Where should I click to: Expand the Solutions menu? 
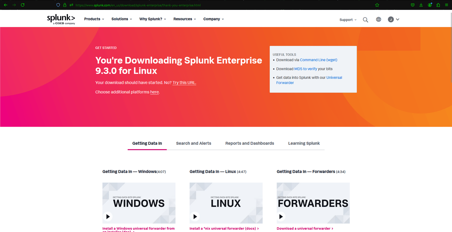(121, 19)
